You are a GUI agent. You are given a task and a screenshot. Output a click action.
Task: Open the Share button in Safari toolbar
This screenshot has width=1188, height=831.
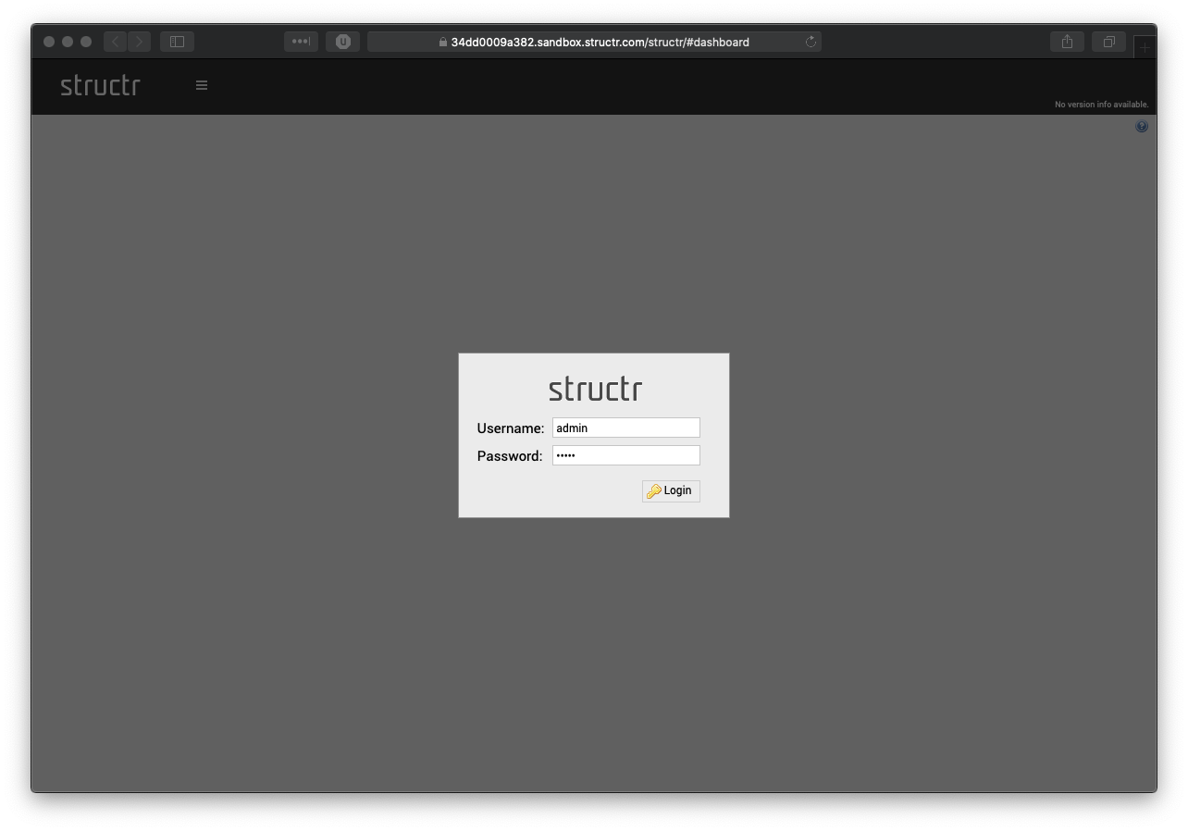tap(1067, 42)
